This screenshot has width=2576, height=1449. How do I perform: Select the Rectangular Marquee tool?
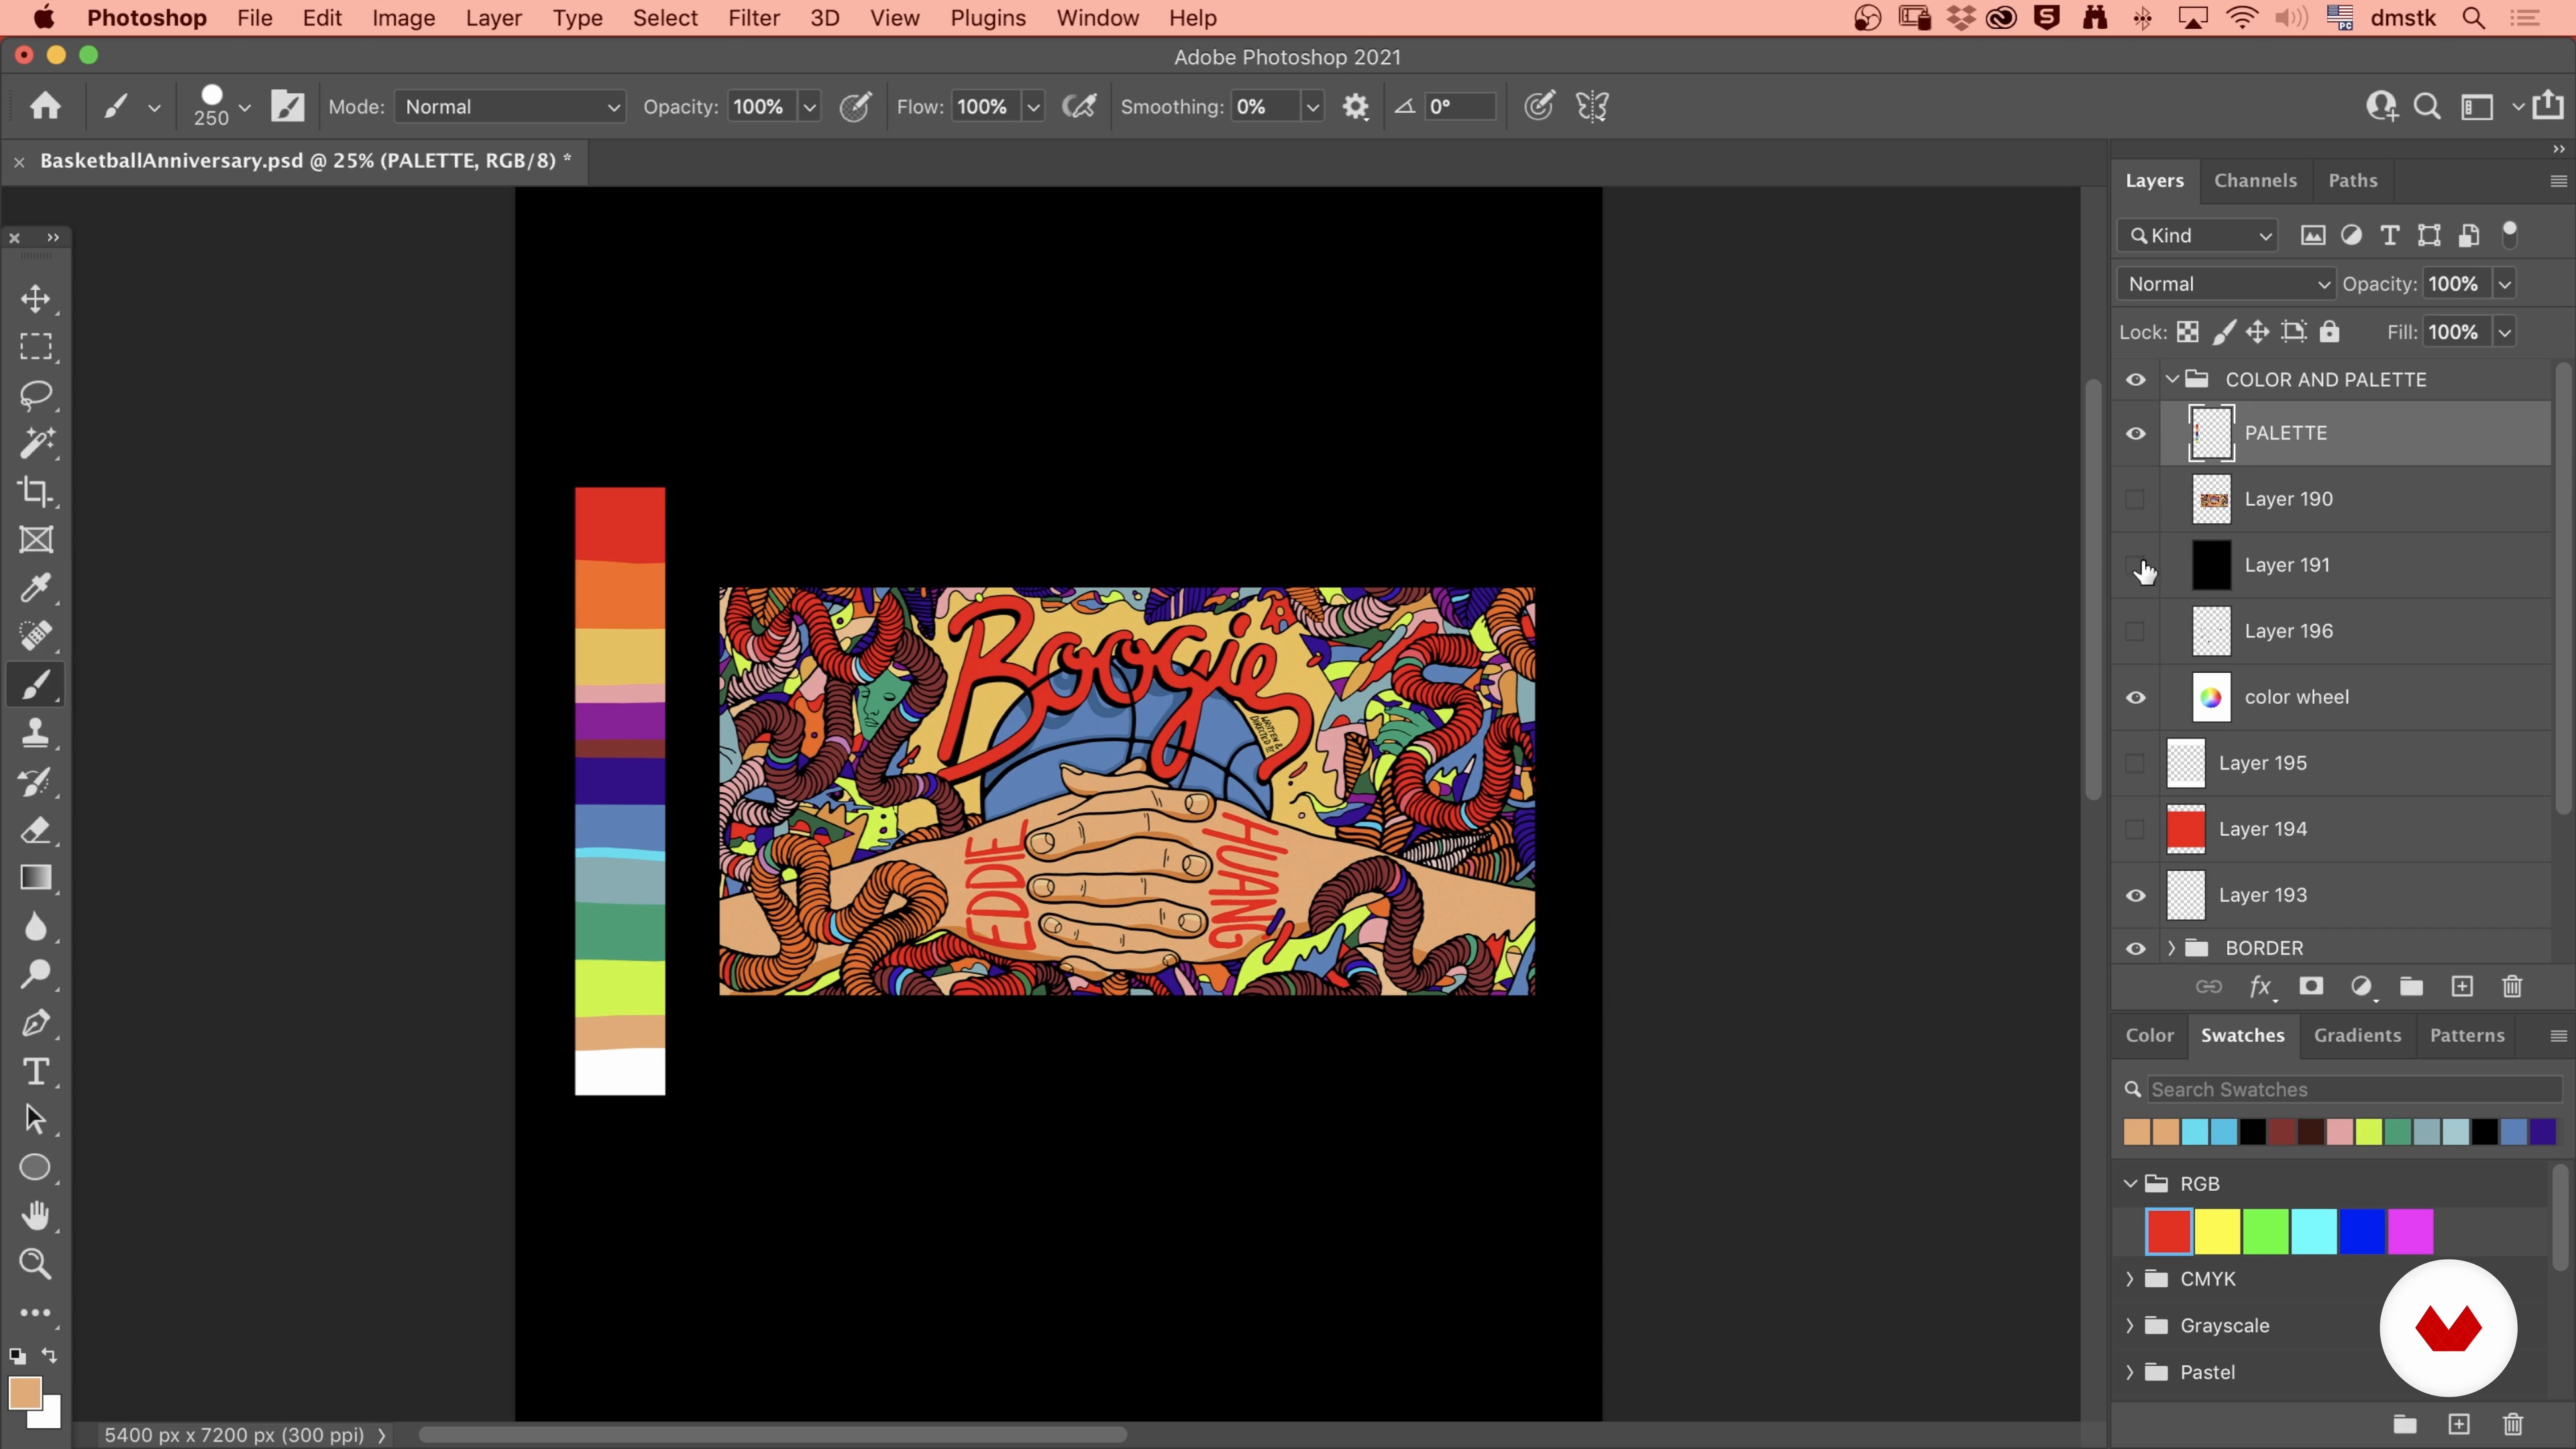(x=36, y=347)
